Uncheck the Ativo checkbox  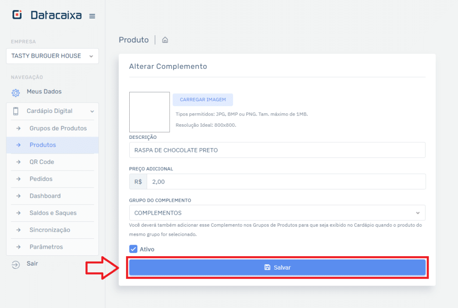(x=133, y=249)
